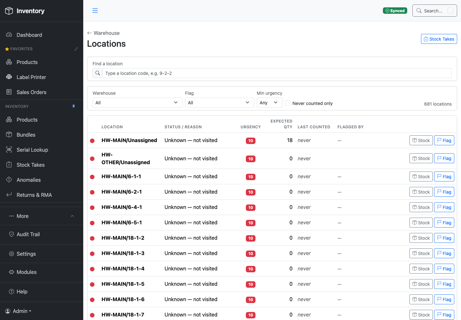Open Modules page
461x320 pixels.
click(42, 272)
